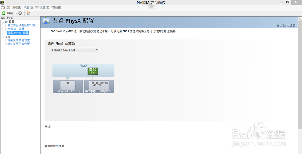This screenshot has height=154, width=302.
Task: Open the back history dropdown arrow
Action: pos(16,13)
